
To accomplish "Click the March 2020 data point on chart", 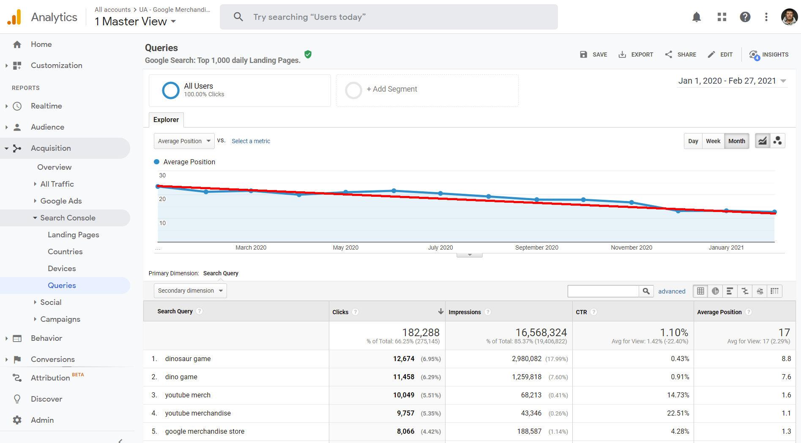I will tap(251, 191).
